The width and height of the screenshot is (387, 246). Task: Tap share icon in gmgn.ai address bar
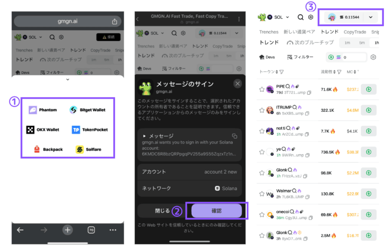point(114,21)
